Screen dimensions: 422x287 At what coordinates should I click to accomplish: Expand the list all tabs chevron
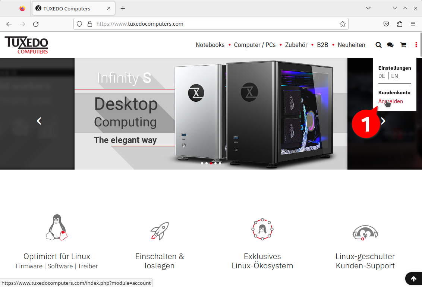point(368,8)
